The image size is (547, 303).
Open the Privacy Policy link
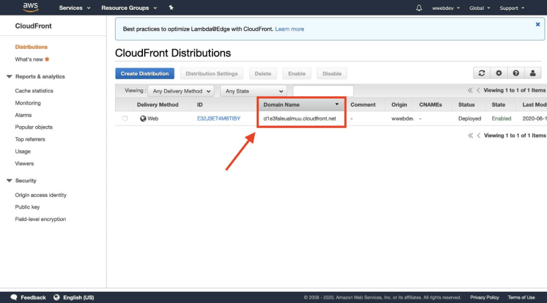click(485, 297)
